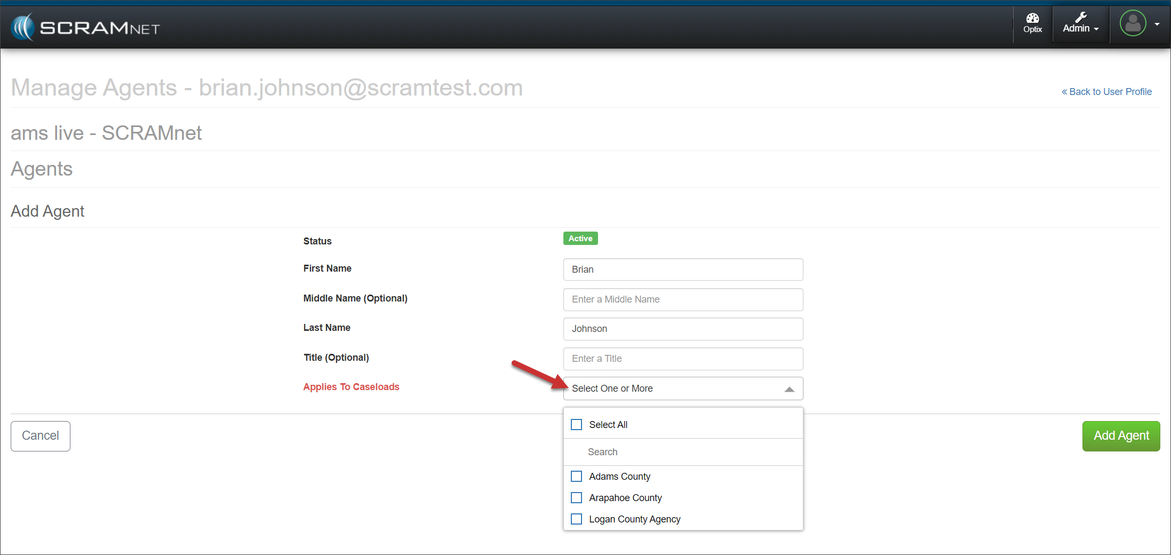This screenshot has height=555, width=1171.
Task: Go Back to User Profile link
Action: (1106, 92)
